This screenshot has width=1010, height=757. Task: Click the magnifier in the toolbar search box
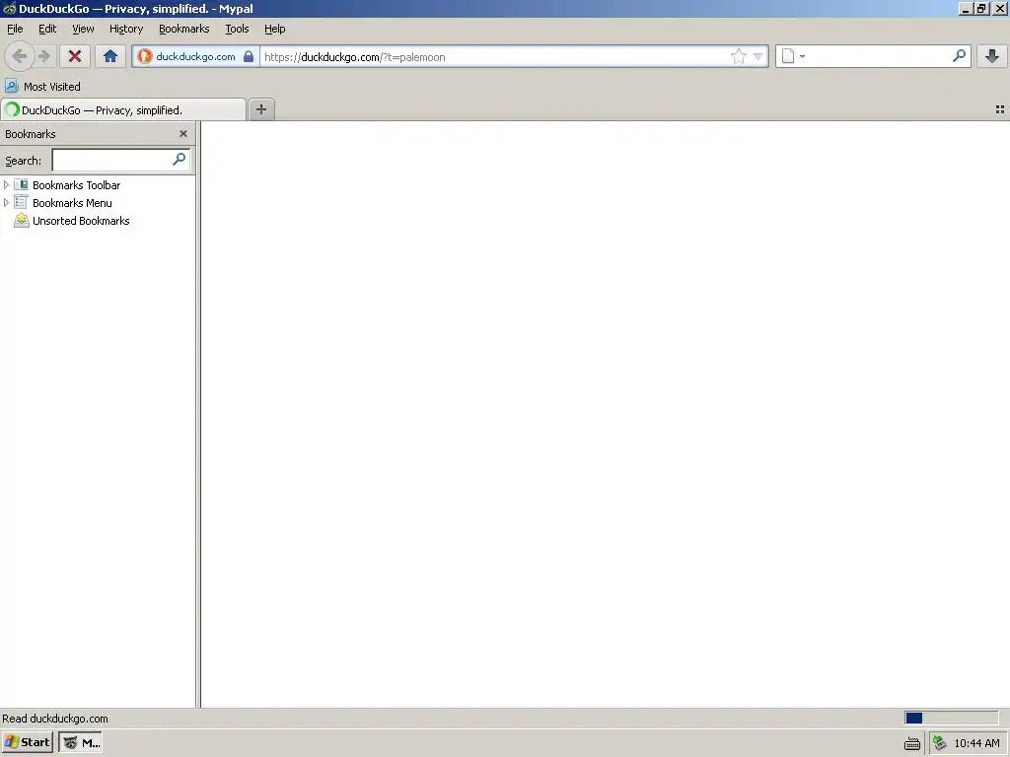click(x=959, y=56)
